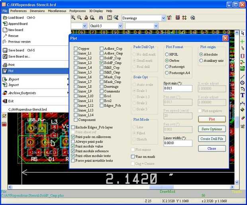Image resolution: width=247 pixels, height=205 pixels.
Task: Select Rescue in File menu
Action: tap(35, 36)
